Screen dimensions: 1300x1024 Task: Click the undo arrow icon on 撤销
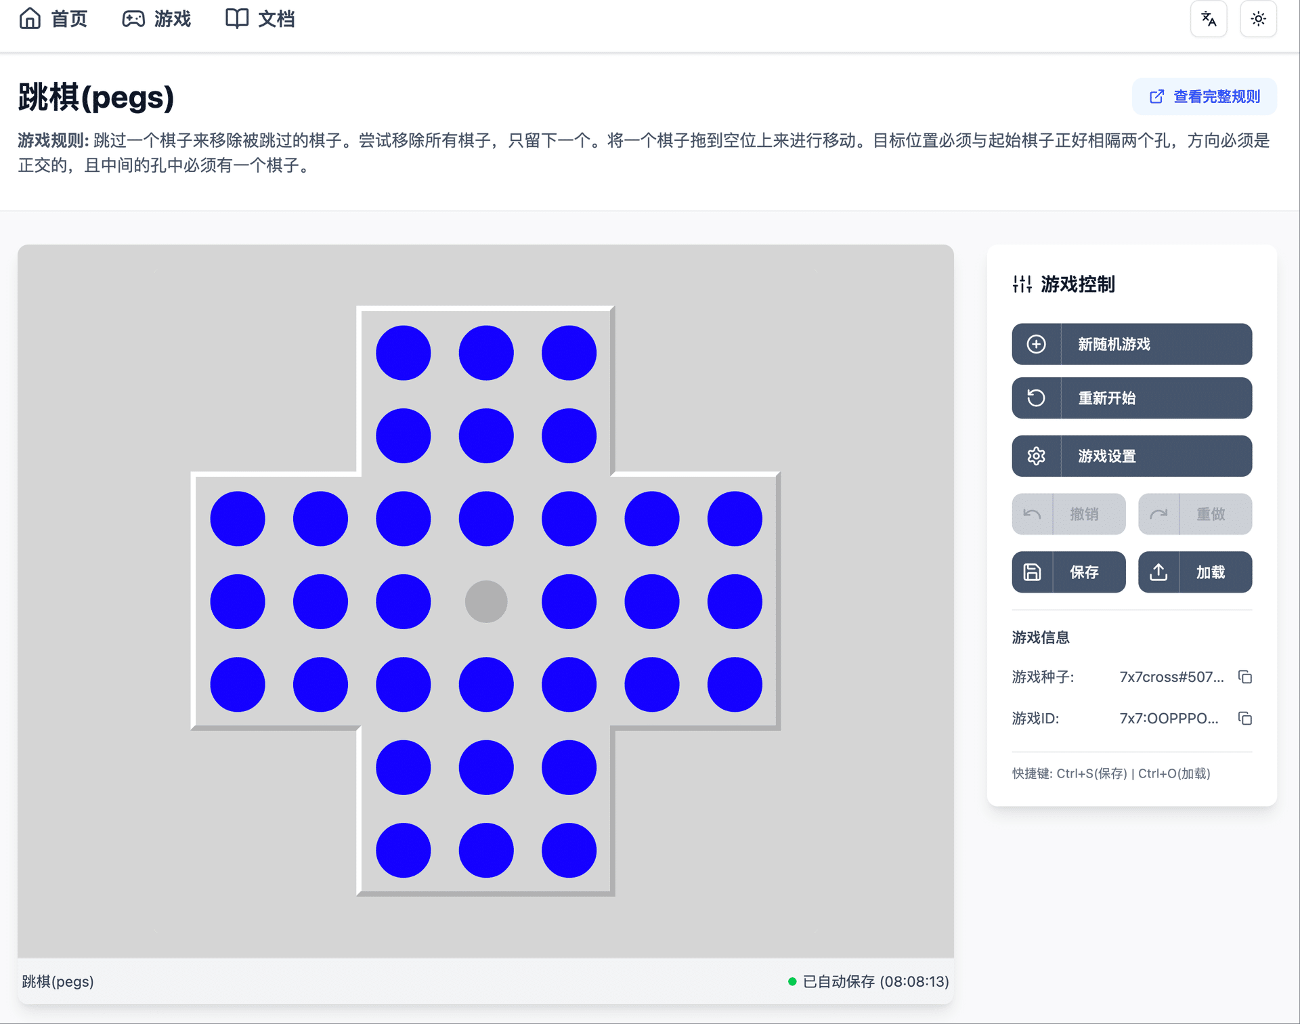tap(1031, 514)
